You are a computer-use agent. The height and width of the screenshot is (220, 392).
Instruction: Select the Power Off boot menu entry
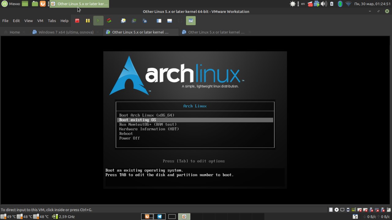(195, 138)
